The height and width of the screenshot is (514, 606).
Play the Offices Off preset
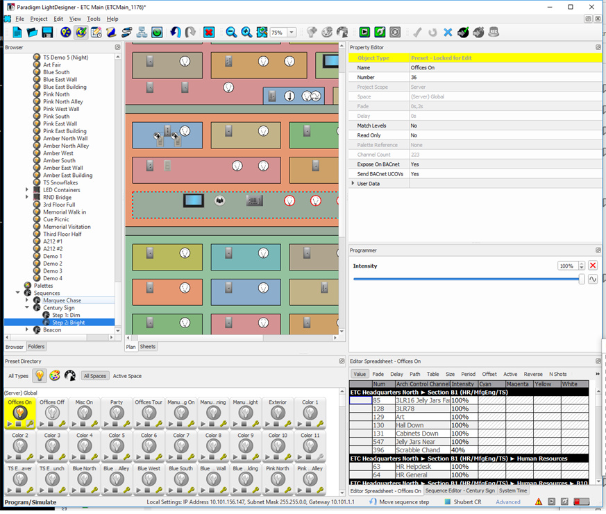42,424
